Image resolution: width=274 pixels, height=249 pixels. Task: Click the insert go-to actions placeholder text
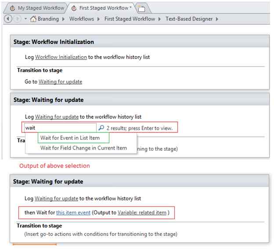point(101,234)
